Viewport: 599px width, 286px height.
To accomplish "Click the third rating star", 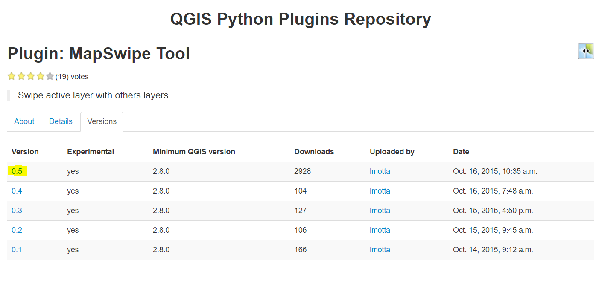I will (31, 76).
